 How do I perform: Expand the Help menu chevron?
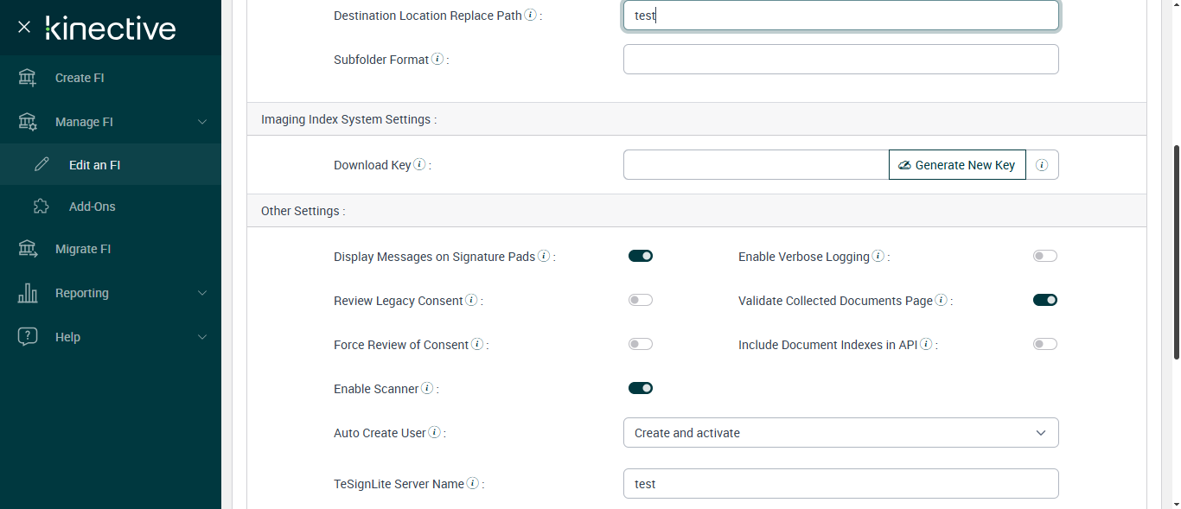coord(202,337)
